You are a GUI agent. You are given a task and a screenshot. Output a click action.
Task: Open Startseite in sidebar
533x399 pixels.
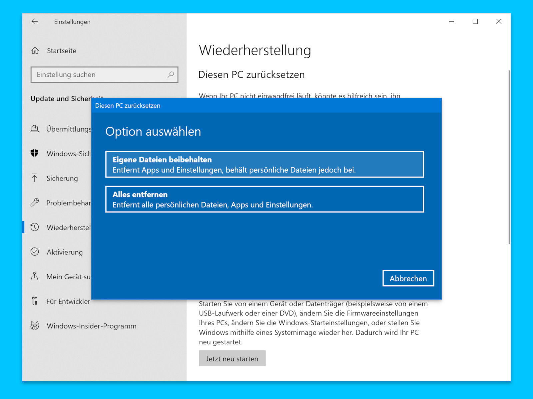[62, 51]
